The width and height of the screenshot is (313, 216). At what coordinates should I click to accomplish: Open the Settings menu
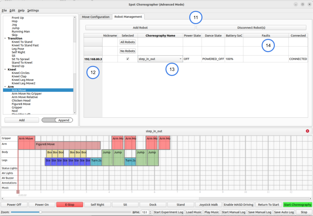click(x=33, y=11)
